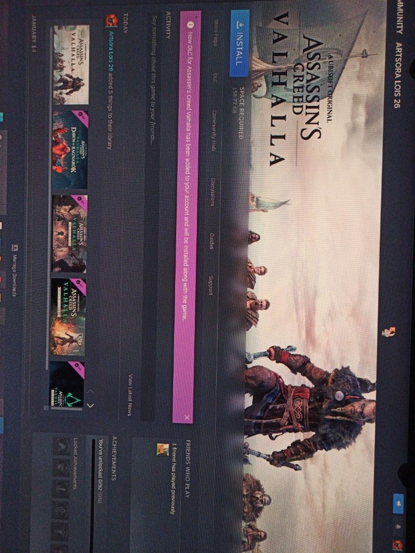Screen dimensions: 415x553
Task: Open the Guides tab
Action: 212,241
